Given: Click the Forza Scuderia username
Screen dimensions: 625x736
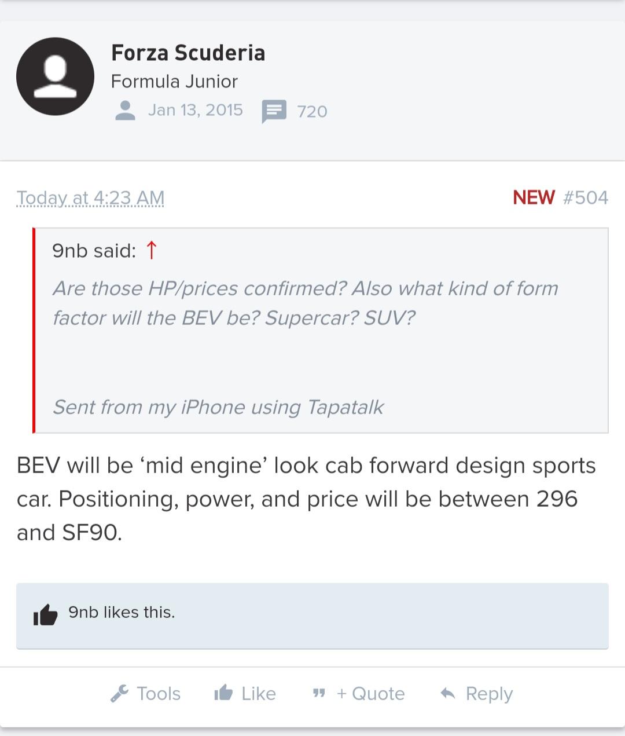Looking at the screenshot, I should (188, 53).
